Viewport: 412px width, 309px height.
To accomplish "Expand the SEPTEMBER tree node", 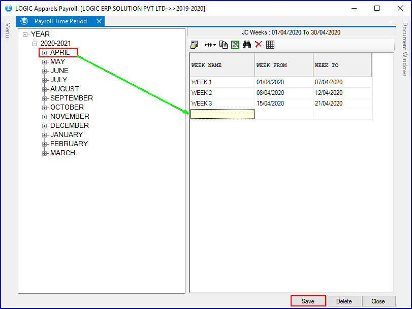I will 44,98.
